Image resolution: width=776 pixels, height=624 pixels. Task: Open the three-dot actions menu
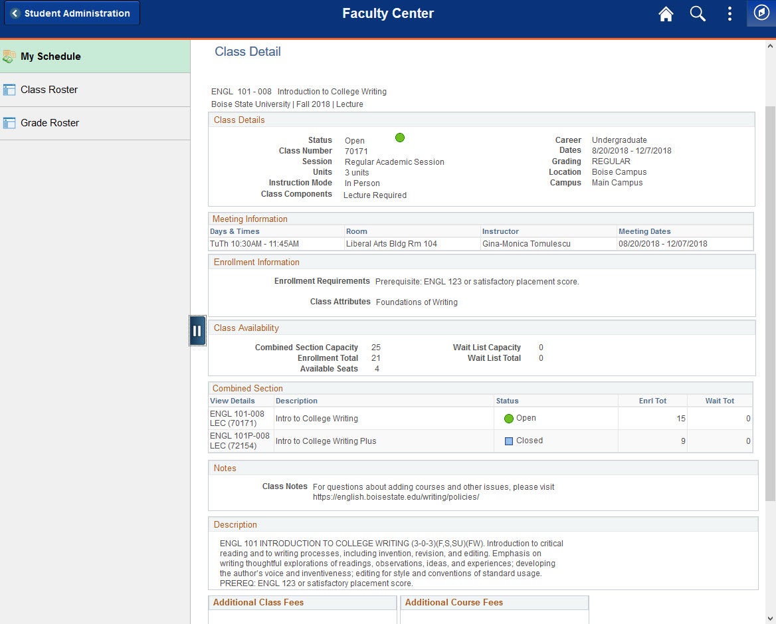[729, 13]
